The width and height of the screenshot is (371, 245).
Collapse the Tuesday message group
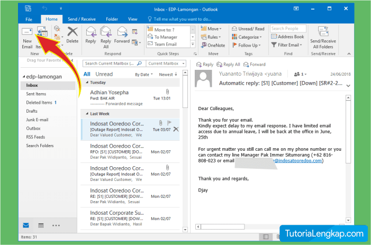(87, 83)
